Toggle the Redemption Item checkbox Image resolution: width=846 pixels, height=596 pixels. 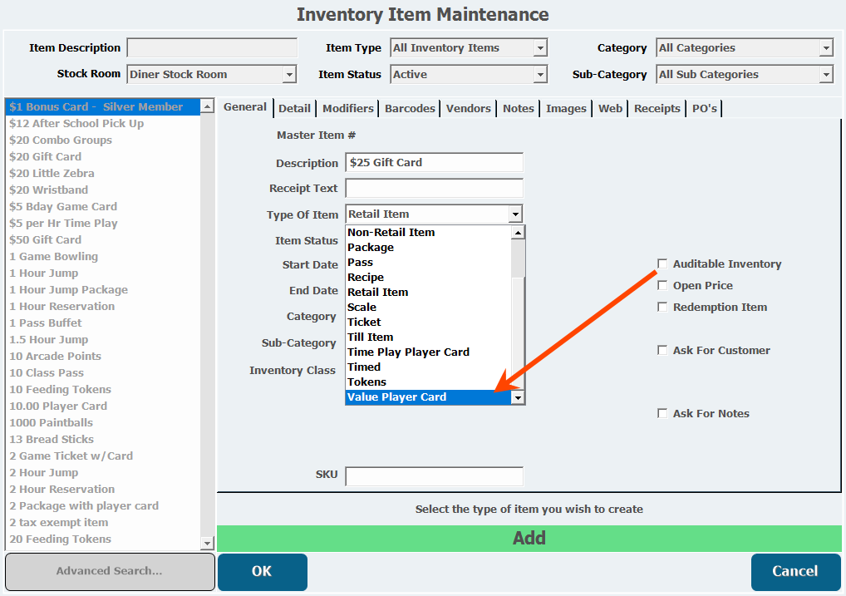(662, 308)
